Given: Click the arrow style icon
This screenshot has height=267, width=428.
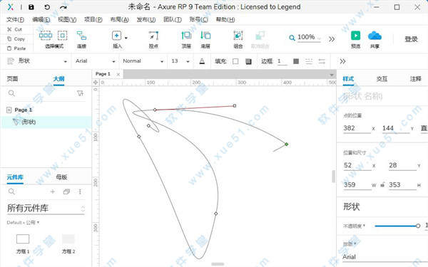Looking at the screenshot, I should click(x=322, y=61).
